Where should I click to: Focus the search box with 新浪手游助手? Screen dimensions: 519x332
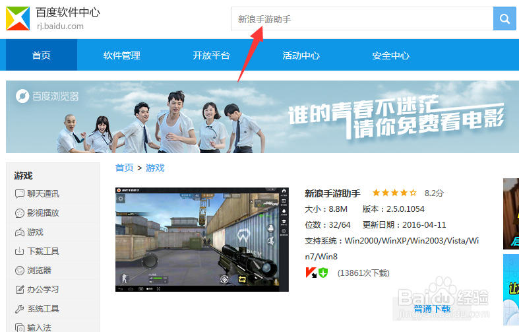click(362, 19)
